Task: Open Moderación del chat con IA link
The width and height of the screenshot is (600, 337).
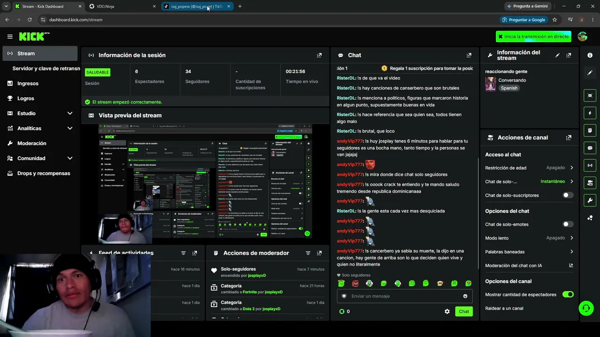Action: 529,265
